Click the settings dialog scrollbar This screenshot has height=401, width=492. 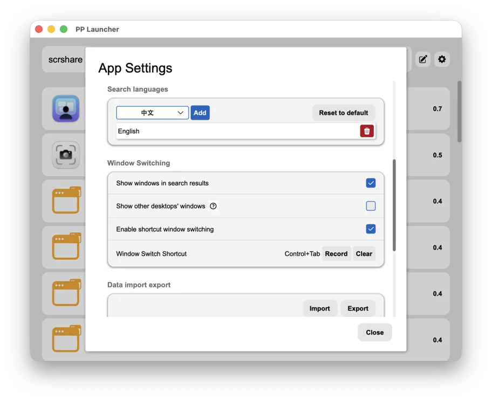click(x=394, y=205)
